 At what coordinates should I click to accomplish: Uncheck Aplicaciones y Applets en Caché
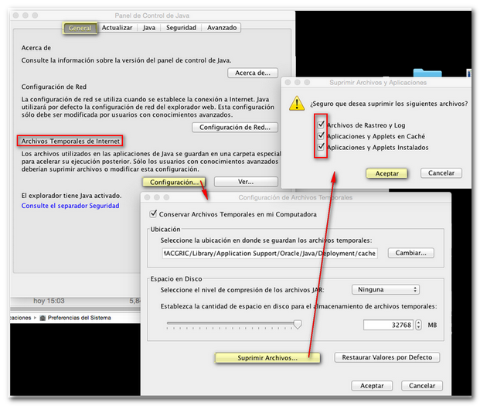(x=321, y=136)
